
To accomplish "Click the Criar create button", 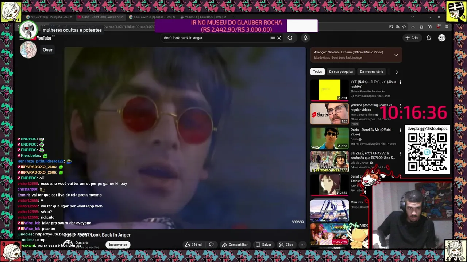I will click(412, 38).
